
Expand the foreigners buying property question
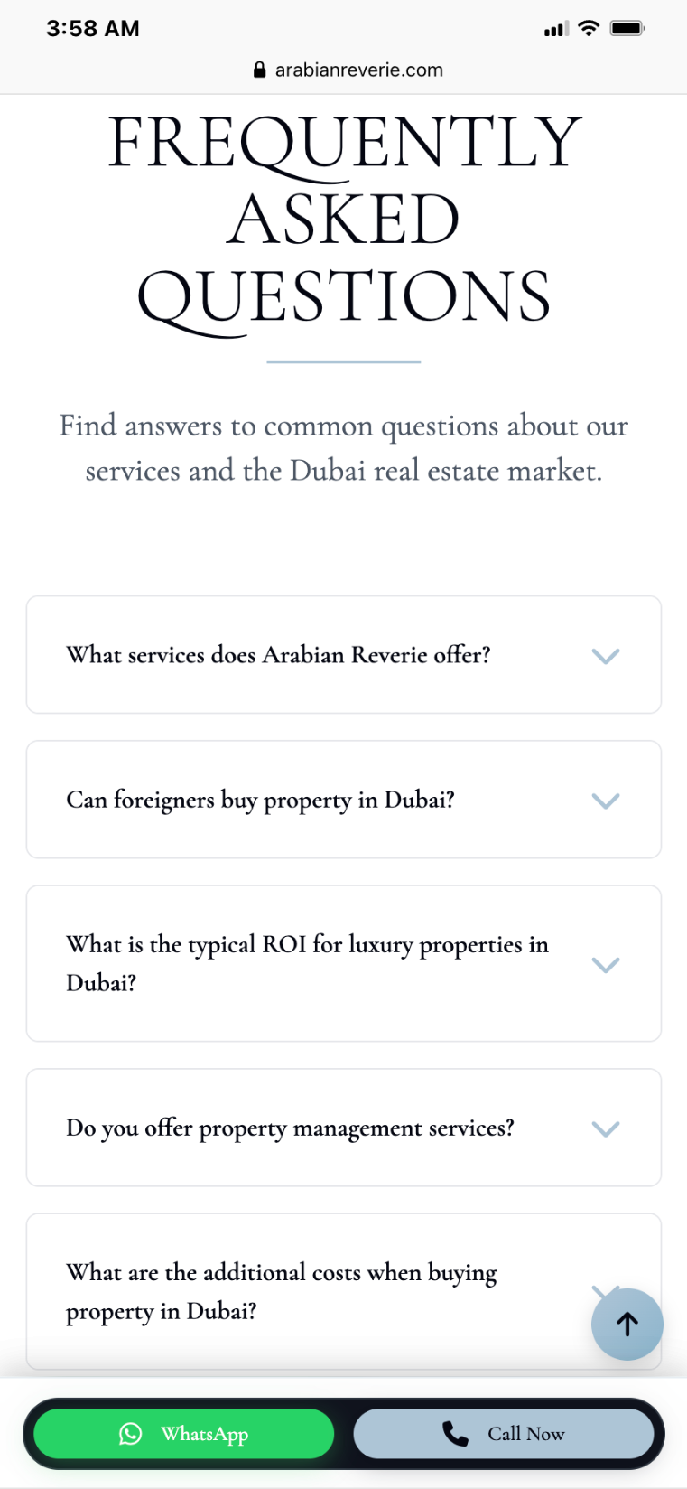pos(343,800)
